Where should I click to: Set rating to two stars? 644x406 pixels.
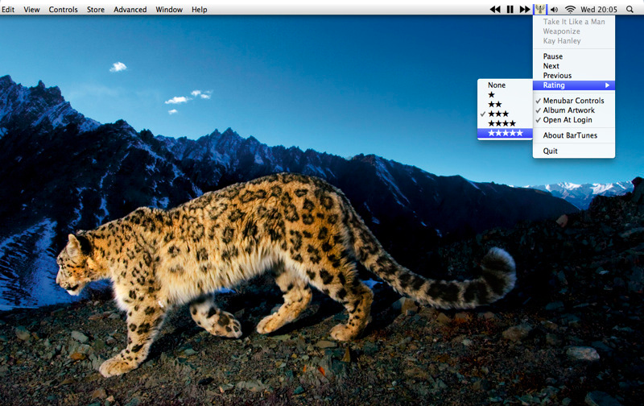[505, 105]
